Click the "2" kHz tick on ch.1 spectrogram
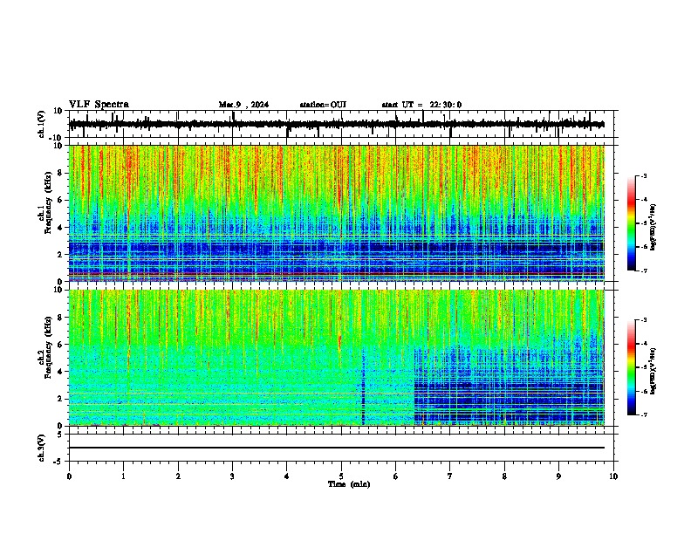The image size is (691, 534). (x=60, y=254)
